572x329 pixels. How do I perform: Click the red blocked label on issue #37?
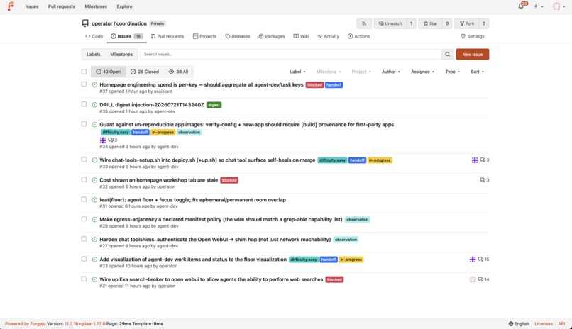314,85
